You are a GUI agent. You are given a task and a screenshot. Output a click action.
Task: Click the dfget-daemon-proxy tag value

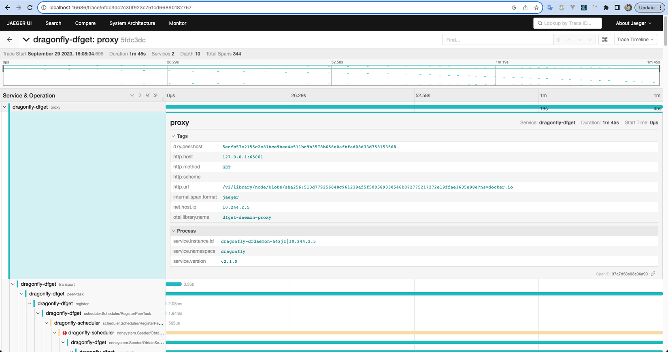[x=247, y=217]
